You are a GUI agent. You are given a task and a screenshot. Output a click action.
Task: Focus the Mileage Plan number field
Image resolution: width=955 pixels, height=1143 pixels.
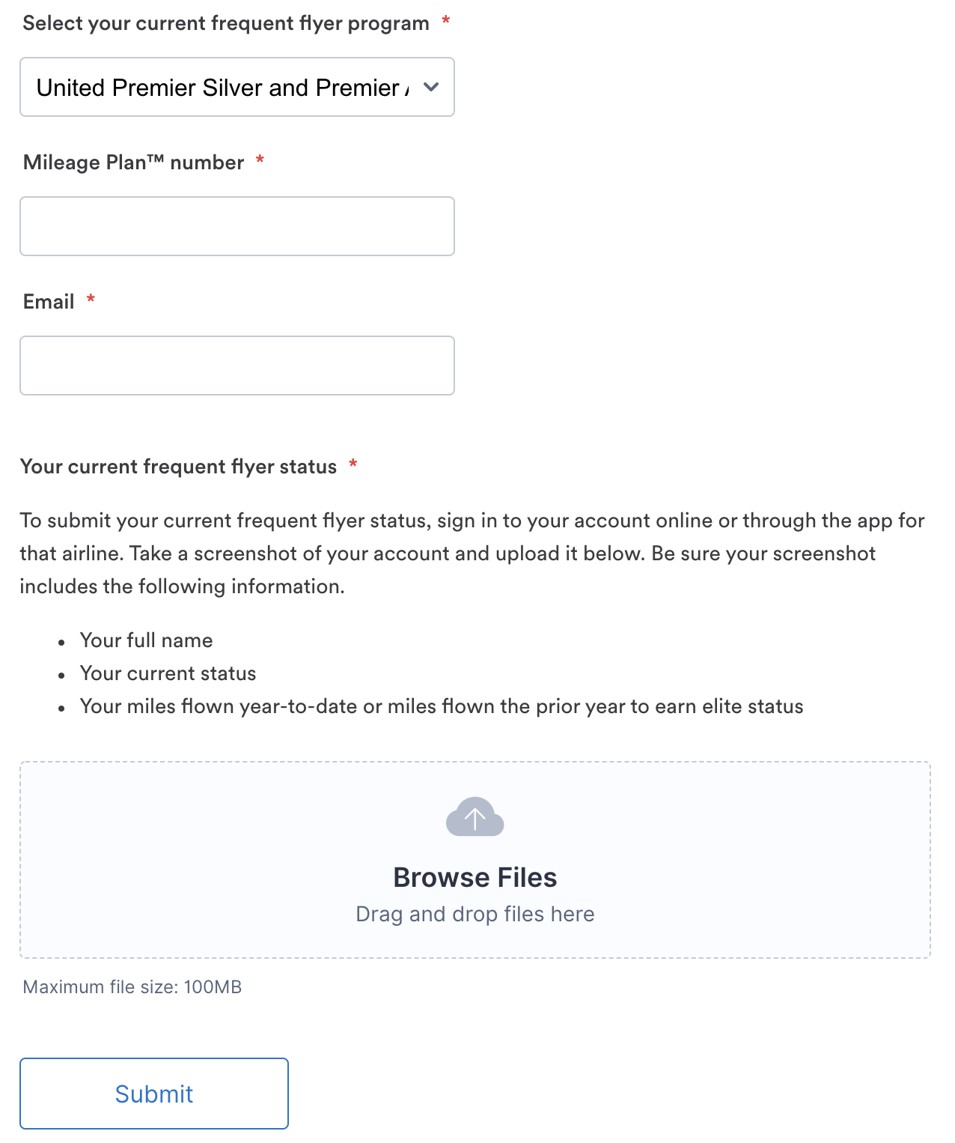[237, 226]
